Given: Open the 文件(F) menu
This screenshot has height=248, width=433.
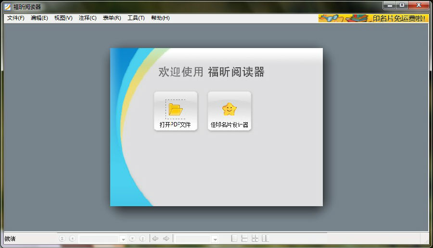Looking at the screenshot, I should [16, 18].
